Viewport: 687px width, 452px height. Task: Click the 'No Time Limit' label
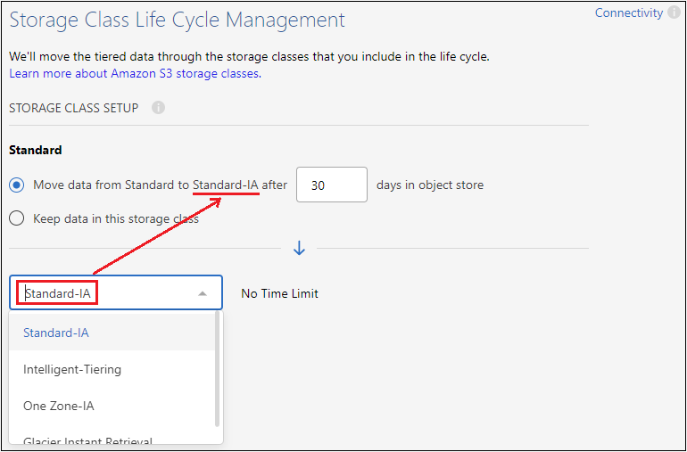(279, 293)
